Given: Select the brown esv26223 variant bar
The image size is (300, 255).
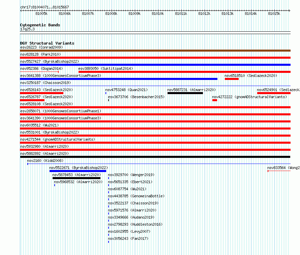Looking at the screenshot, I should click(x=155, y=51).
